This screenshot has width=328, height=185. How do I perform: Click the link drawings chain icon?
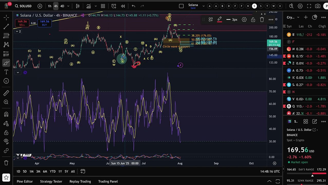6,151
